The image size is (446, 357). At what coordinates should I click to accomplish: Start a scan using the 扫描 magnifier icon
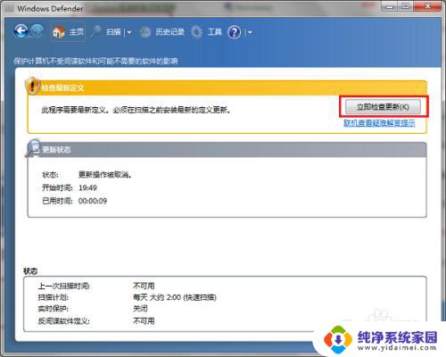point(95,31)
